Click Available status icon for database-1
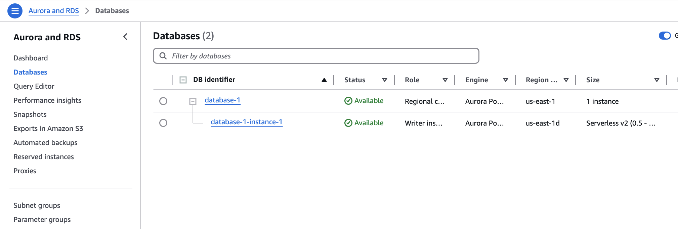 point(348,101)
